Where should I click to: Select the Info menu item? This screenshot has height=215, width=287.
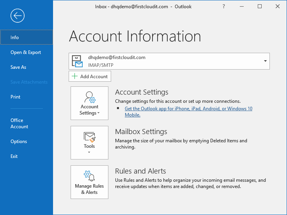[27, 37]
